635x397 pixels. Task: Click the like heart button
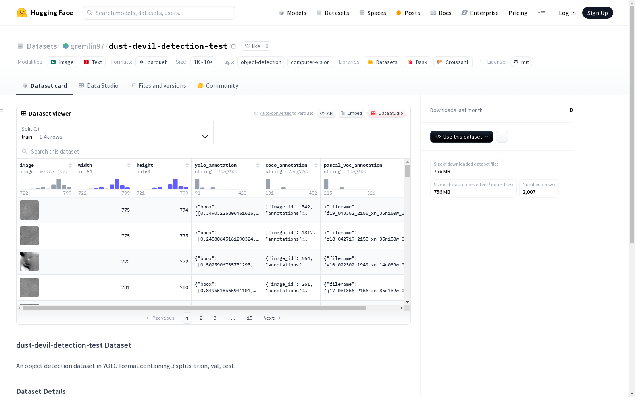tap(252, 46)
